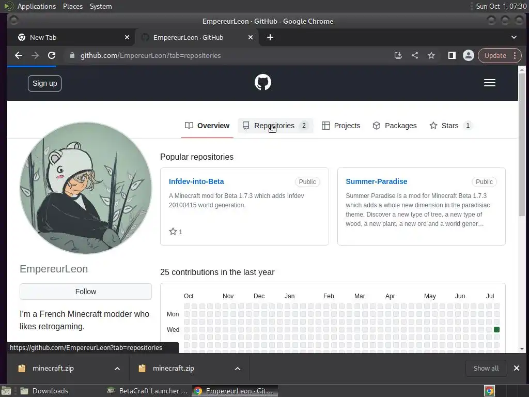
Task: Open the second minecraft.zip download
Action: (x=174, y=368)
